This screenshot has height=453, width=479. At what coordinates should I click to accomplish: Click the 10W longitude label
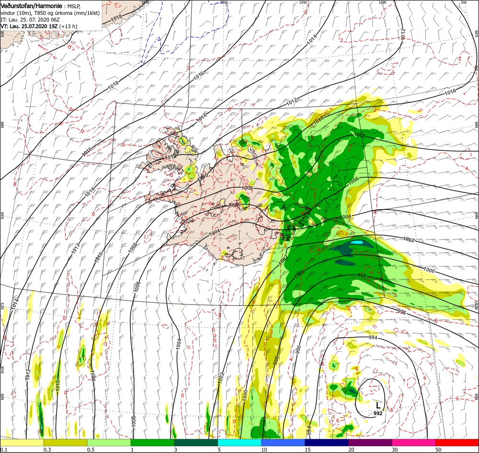[x=382, y=2]
